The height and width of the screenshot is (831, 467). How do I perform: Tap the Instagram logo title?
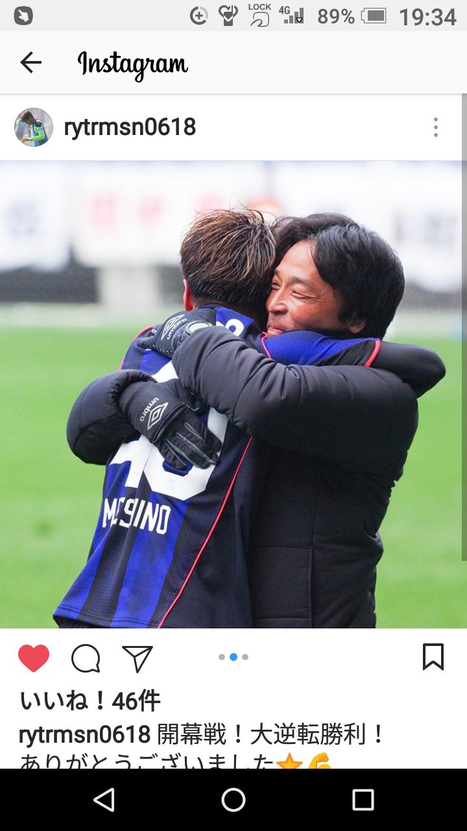point(133,64)
